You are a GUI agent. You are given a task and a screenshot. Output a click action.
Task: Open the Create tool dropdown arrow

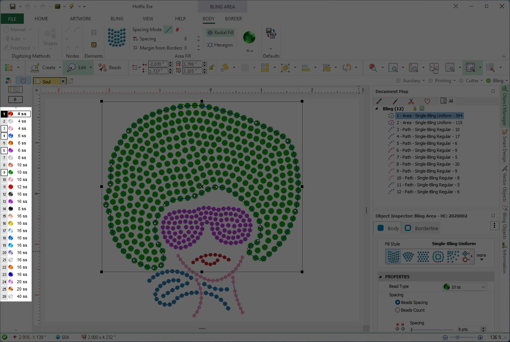click(60, 68)
